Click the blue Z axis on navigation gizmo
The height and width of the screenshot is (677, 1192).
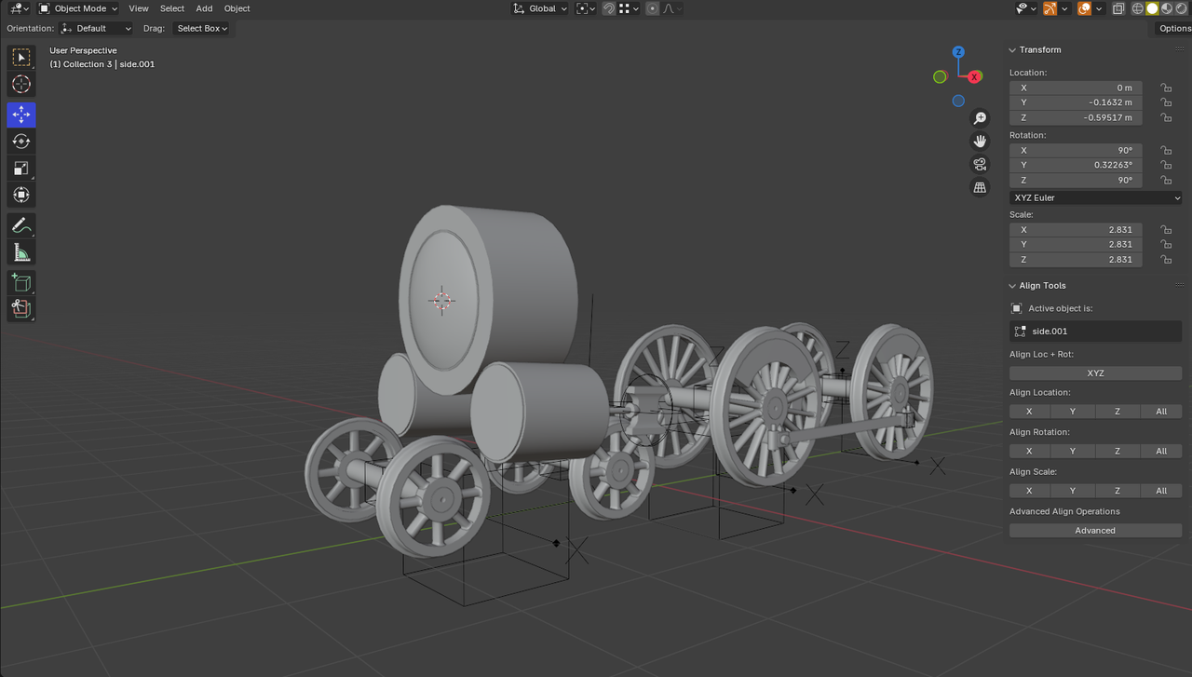[958, 52]
